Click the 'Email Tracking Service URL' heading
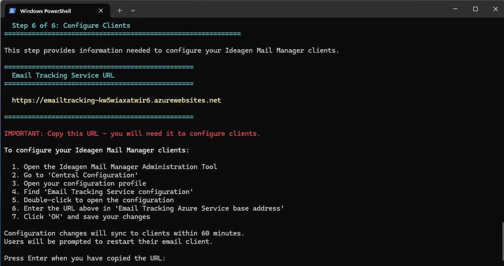504x266 pixels. tap(63, 75)
